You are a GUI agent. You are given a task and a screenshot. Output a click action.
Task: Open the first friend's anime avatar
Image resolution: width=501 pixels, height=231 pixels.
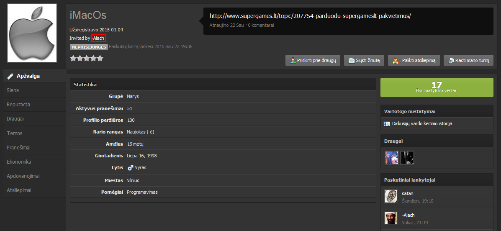[391, 158]
